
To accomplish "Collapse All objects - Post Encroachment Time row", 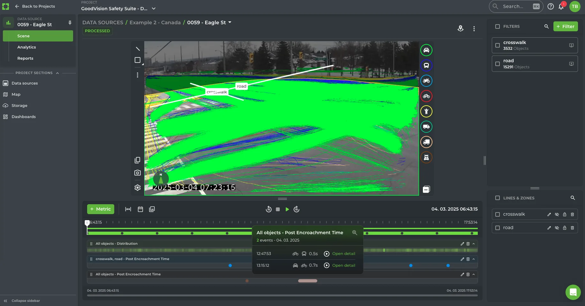I will [474, 274].
